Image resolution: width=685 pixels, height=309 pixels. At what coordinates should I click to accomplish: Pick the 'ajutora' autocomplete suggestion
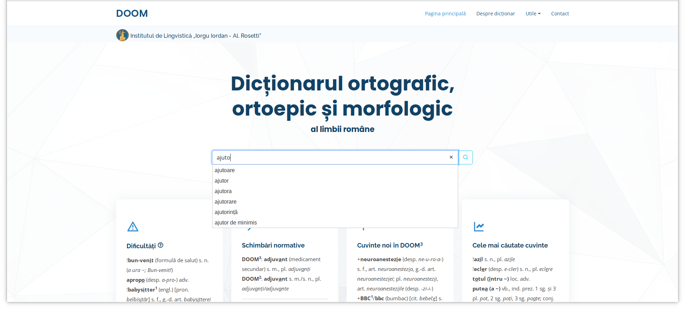[x=223, y=191]
